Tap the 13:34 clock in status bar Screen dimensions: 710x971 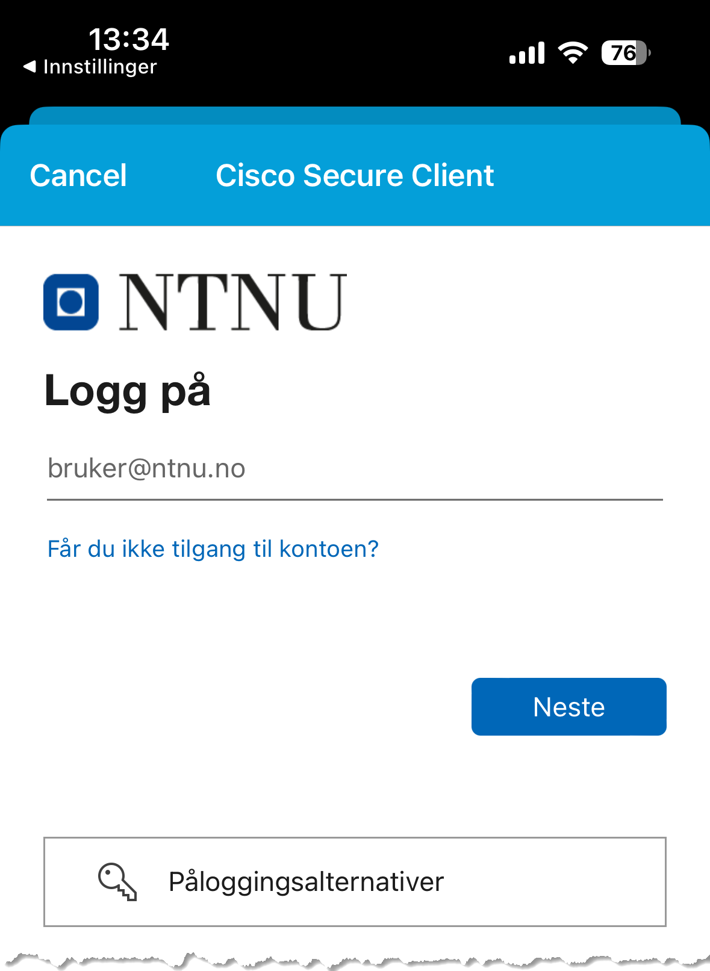click(x=129, y=40)
